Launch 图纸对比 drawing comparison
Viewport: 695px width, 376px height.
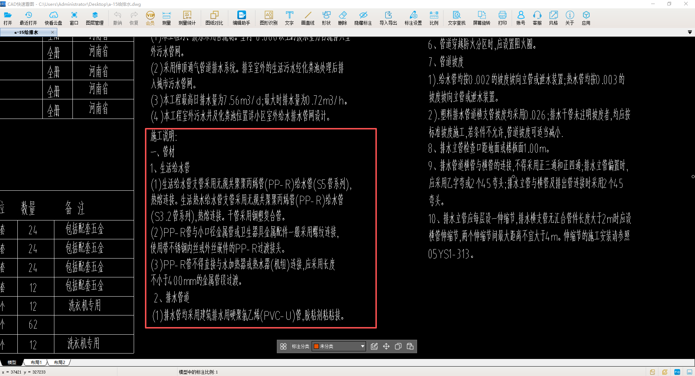214,18
